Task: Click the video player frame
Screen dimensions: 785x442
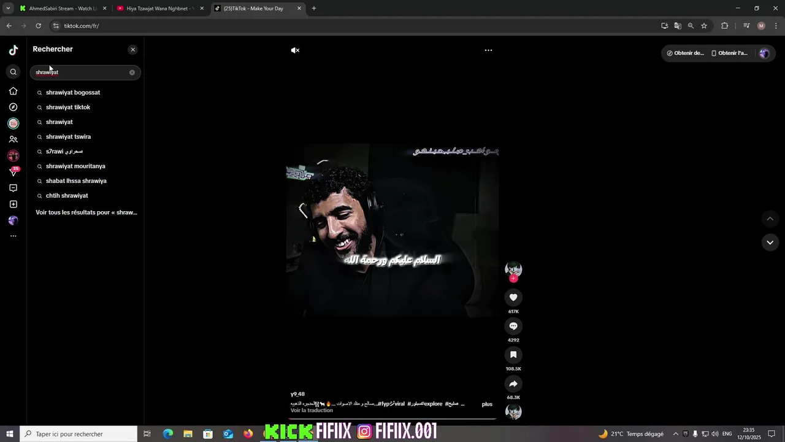Action: 392,230
